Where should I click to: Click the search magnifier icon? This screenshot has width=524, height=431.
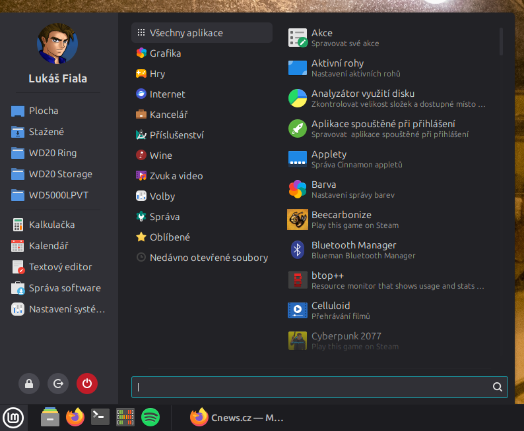tap(497, 387)
